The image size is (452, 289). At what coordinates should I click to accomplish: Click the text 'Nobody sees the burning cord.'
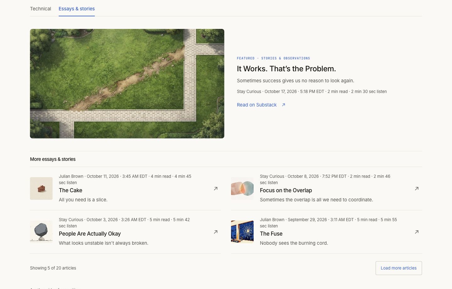294,243
